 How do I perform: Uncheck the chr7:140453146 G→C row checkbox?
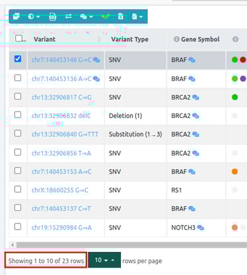(x=18, y=59)
